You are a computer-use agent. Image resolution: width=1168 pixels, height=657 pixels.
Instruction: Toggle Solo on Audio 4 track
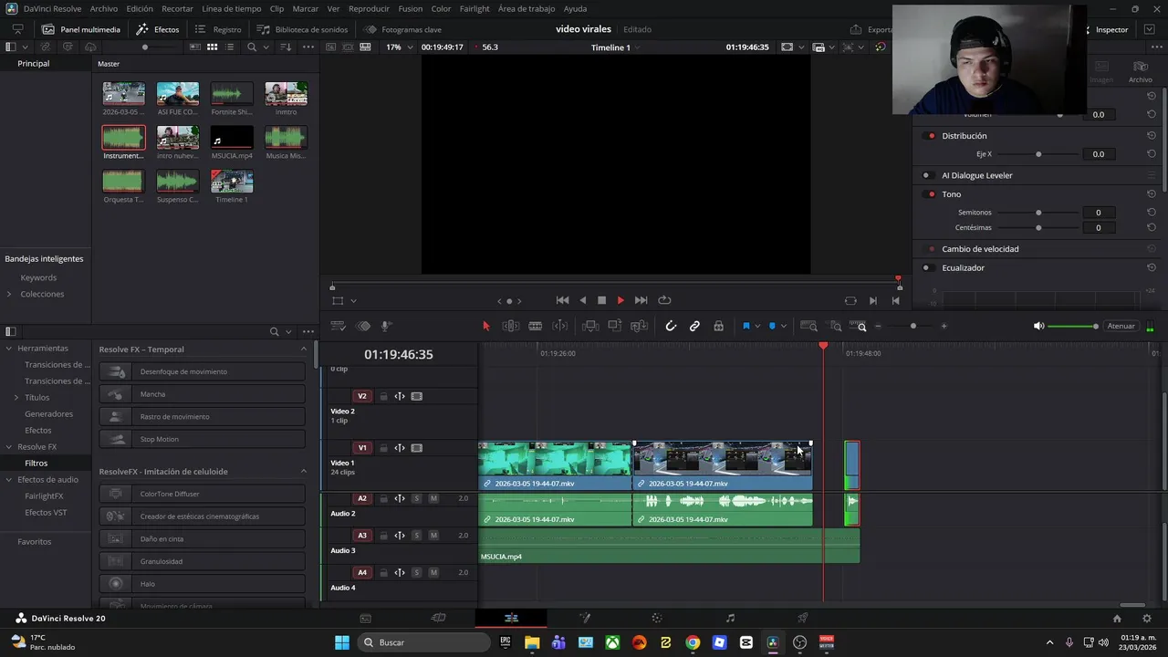click(417, 573)
